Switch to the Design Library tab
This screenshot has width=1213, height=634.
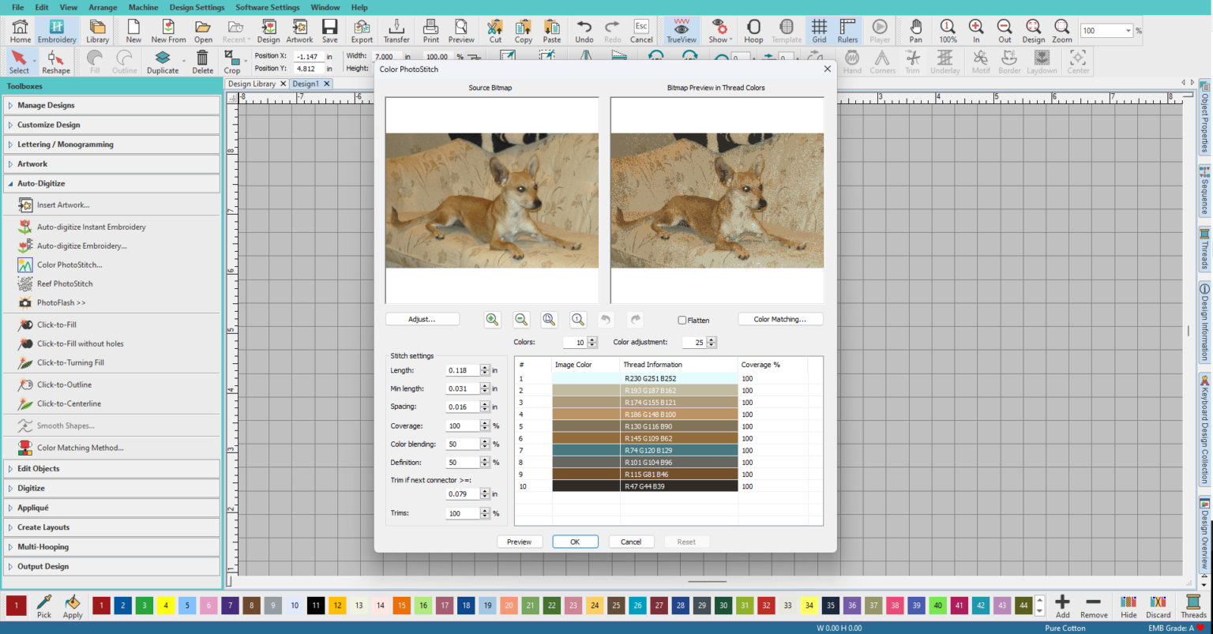[251, 83]
